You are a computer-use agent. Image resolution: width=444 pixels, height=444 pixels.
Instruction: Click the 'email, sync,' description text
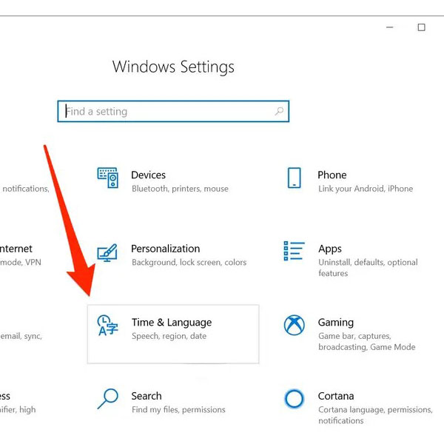pyautogui.click(x=21, y=336)
